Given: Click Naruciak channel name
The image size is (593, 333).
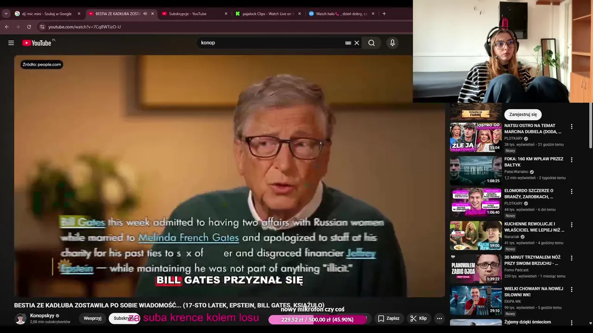Looking at the screenshot, I should pos(512,236).
